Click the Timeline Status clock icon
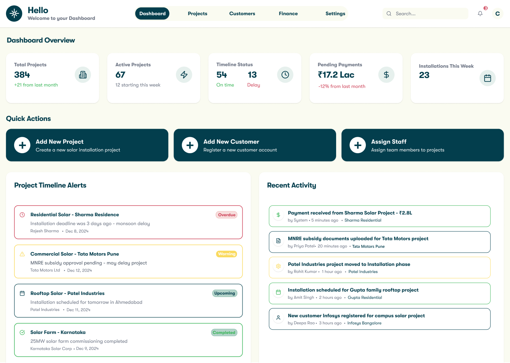This screenshot has height=363, width=510. (x=285, y=75)
